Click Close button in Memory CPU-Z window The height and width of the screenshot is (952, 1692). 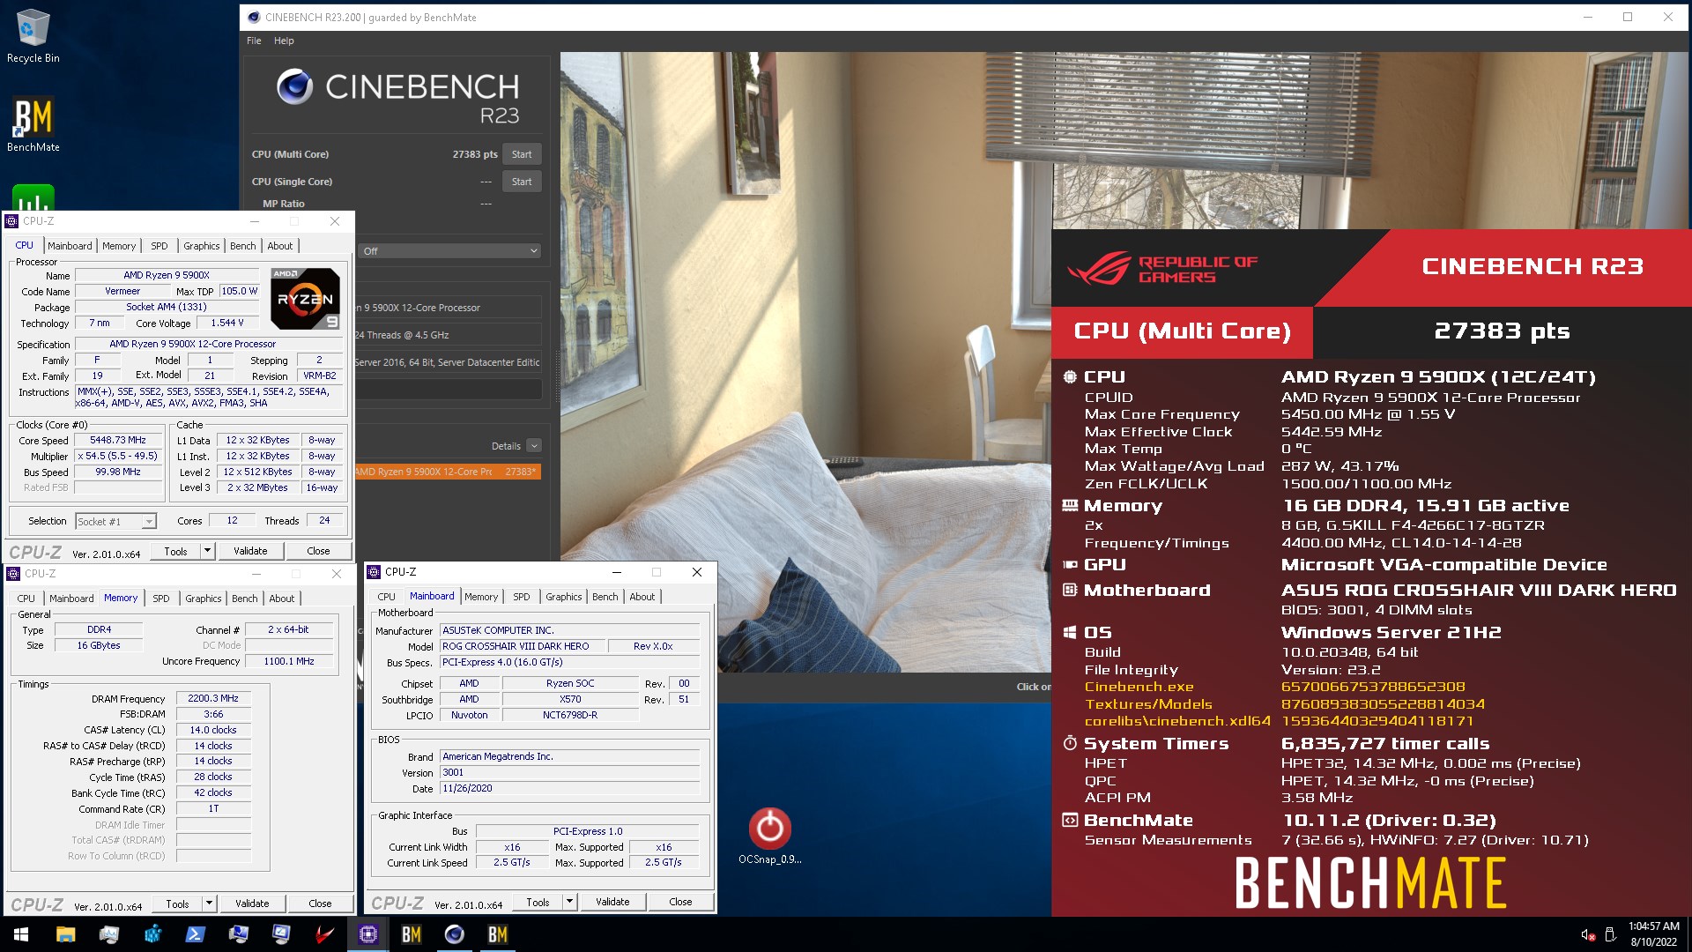pyautogui.click(x=320, y=904)
